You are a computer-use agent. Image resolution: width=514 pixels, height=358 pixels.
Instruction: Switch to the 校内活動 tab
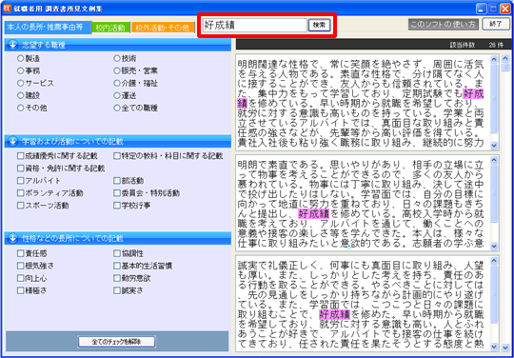(x=110, y=28)
